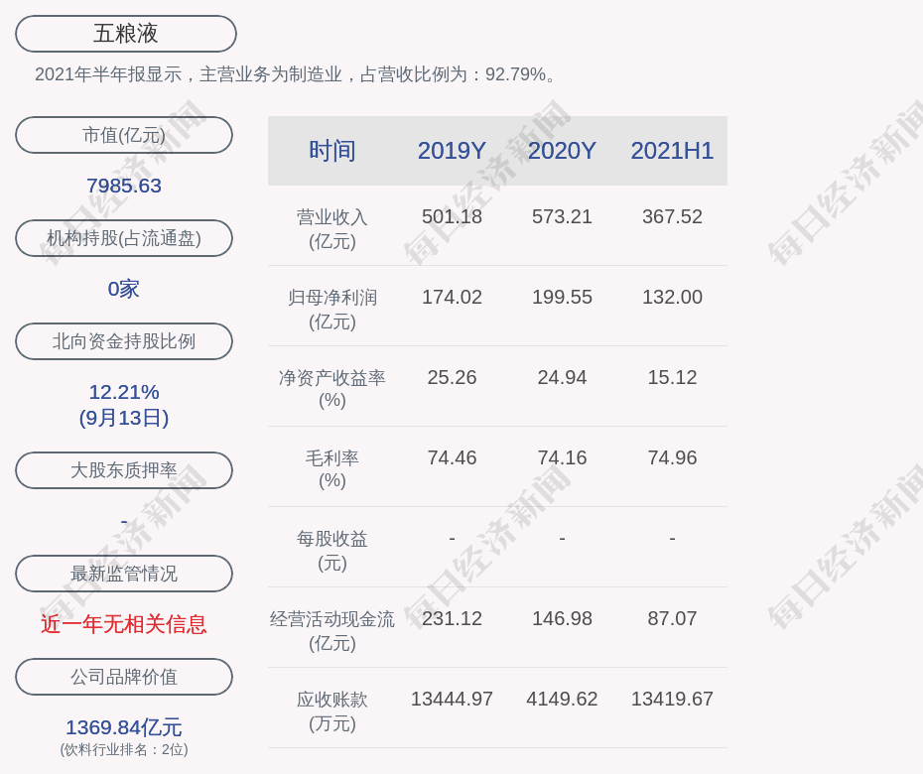Switch to the 2020Y column
The width and height of the screenshot is (923, 774).
coord(562,150)
